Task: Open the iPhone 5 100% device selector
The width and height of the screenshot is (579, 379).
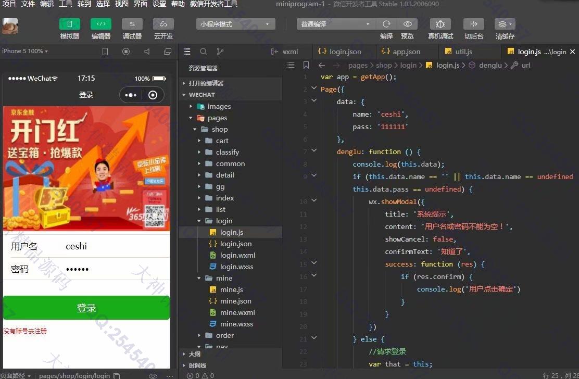Action: click(25, 51)
